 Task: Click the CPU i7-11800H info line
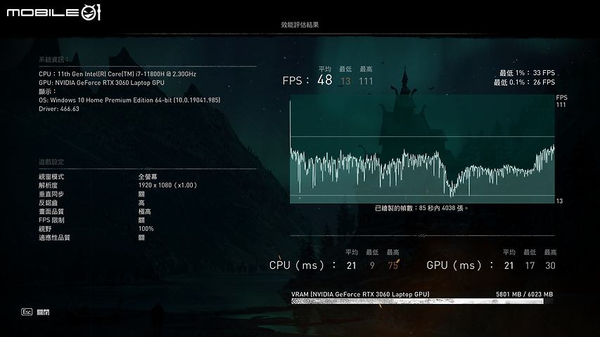(117, 74)
